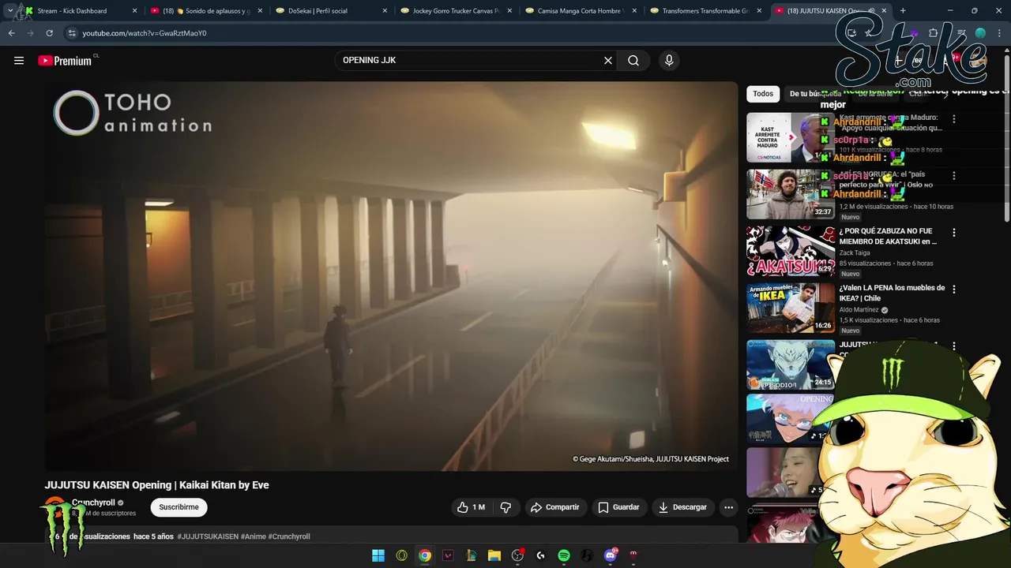Play the Kast Maduro video thumbnail
Image resolution: width=1011 pixels, height=568 pixels.
click(x=790, y=137)
